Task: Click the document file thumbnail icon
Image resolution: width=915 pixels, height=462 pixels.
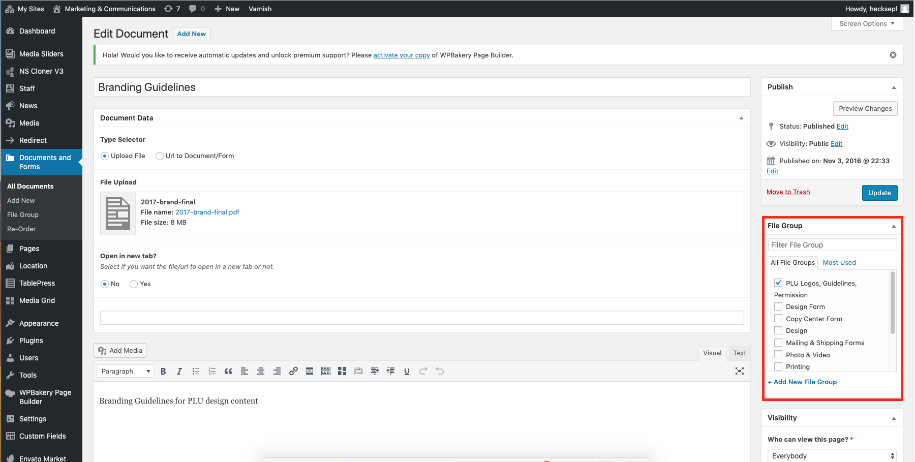Action: 118,213
